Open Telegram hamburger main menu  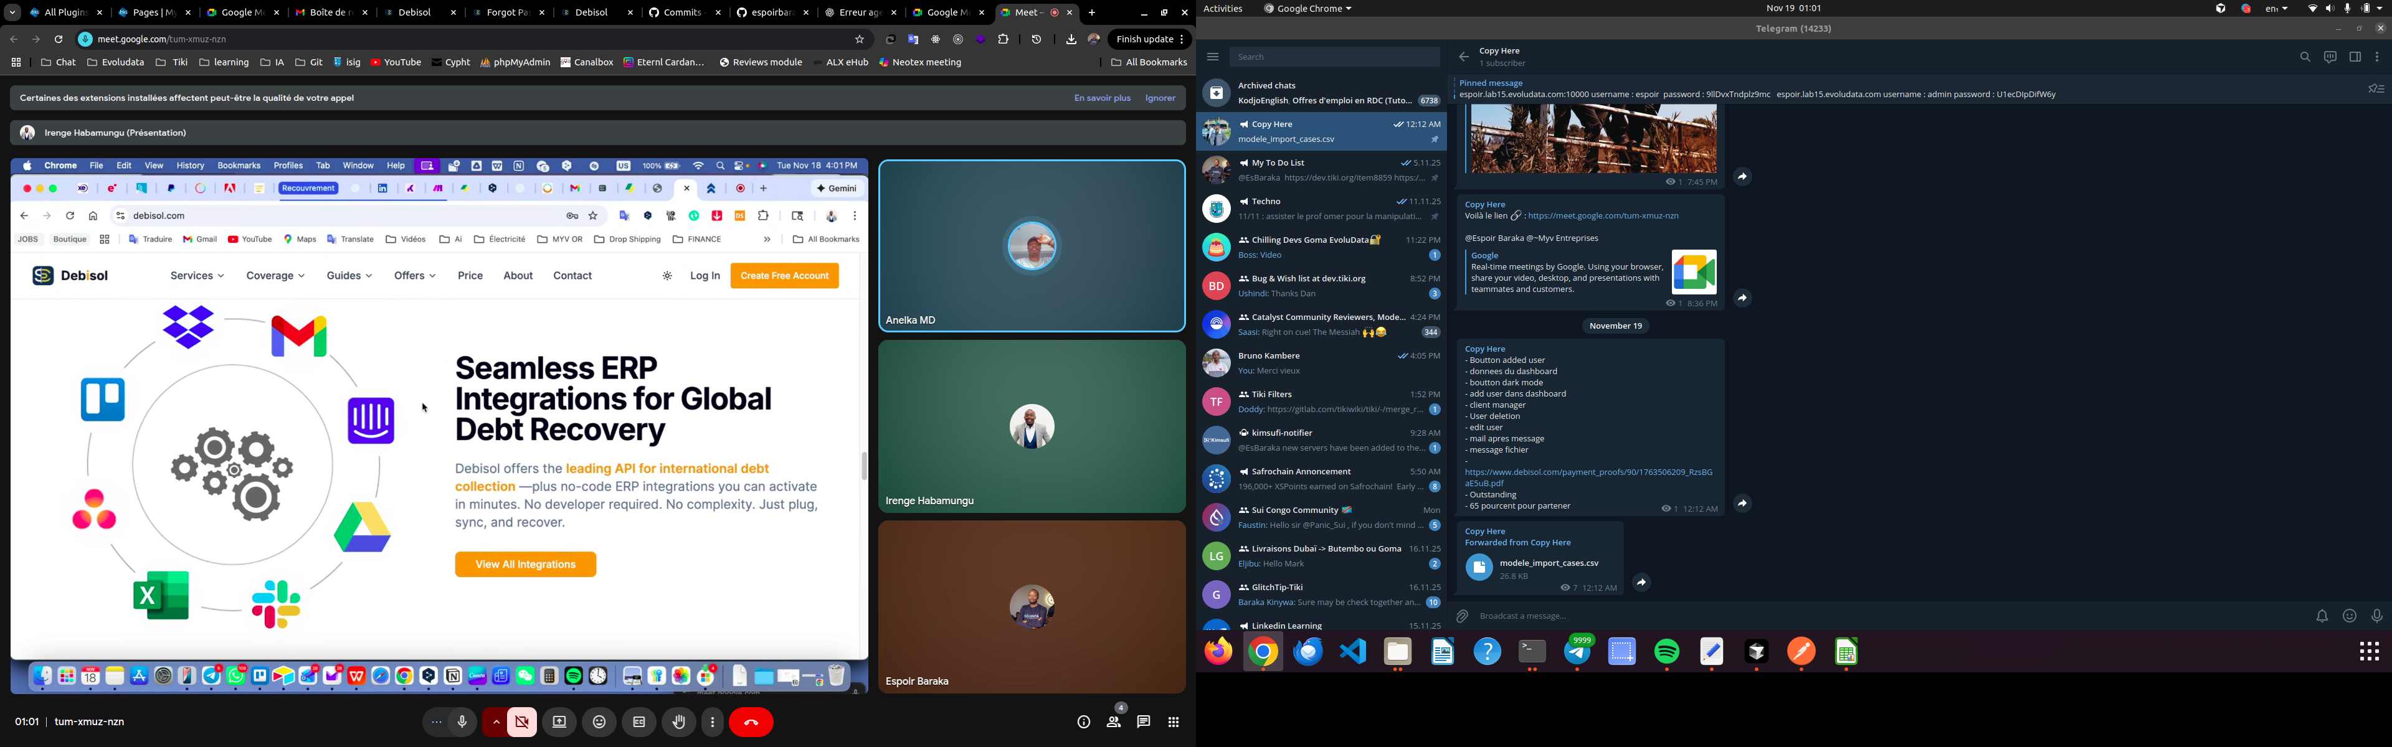(1213, 57)
